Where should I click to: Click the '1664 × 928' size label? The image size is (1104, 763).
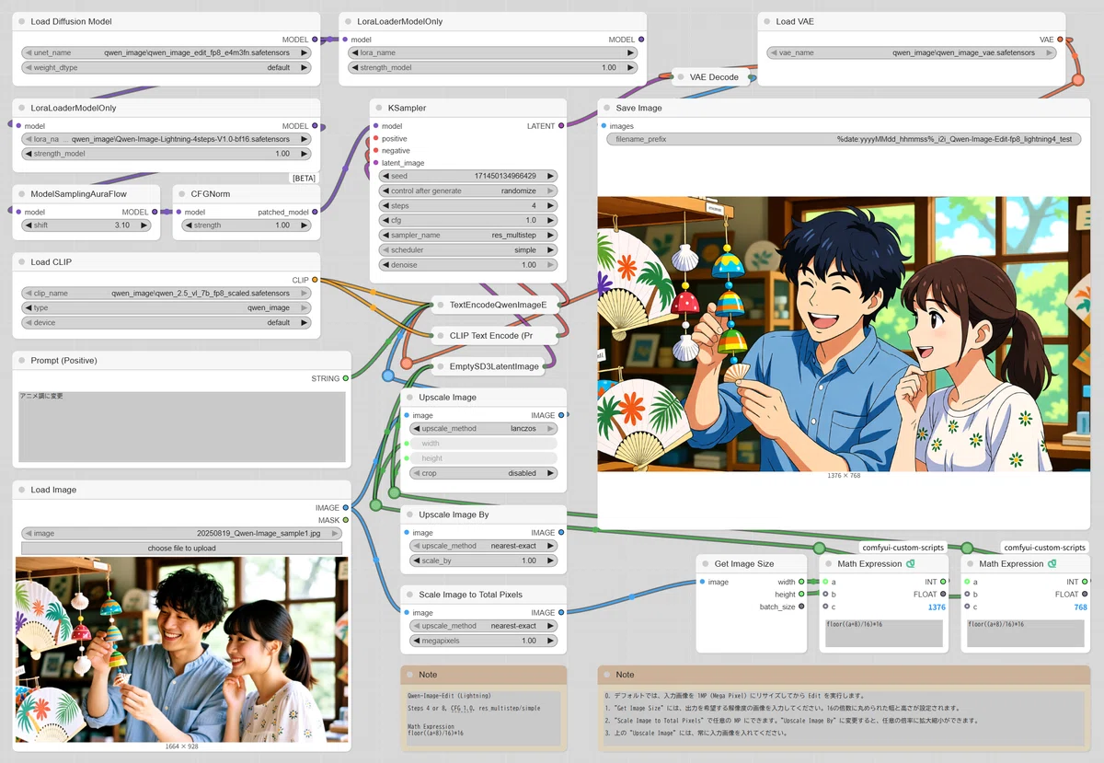pyautogui.click(x=181, y=746)
